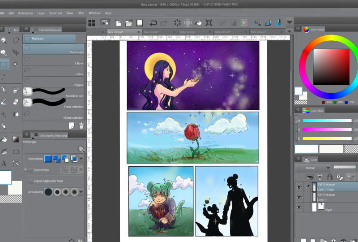This screenshot has height=242, width=358.
Task: Select anti-aliasing None option
Action: [x=48, y=192]
